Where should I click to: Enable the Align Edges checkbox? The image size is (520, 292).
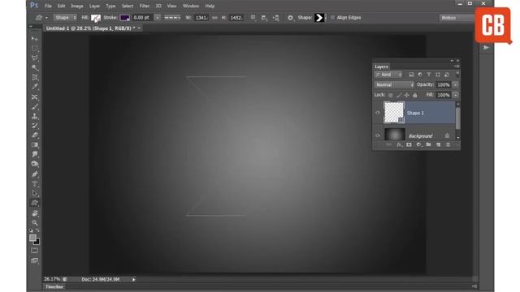(332, 18)
